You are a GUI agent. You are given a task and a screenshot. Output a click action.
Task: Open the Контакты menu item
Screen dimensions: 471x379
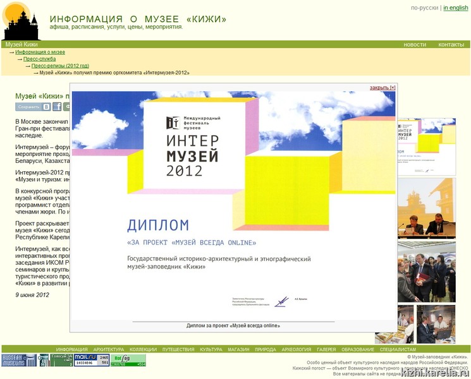point(451,45)
